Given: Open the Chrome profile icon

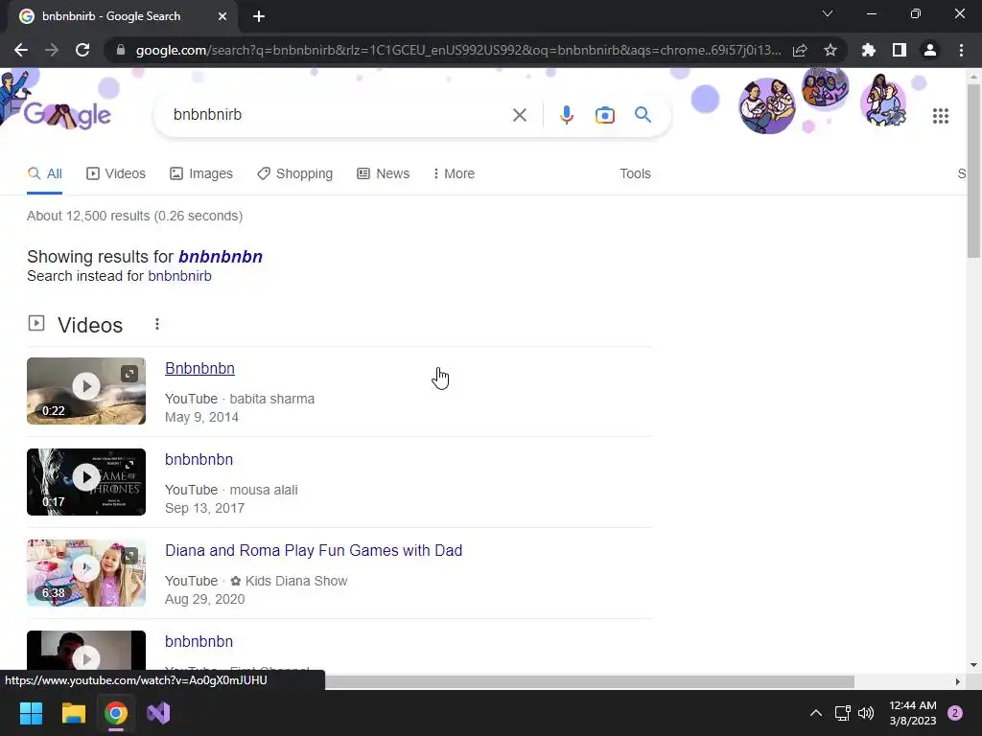Looking at the screenshot, I should tap(930, 50).
